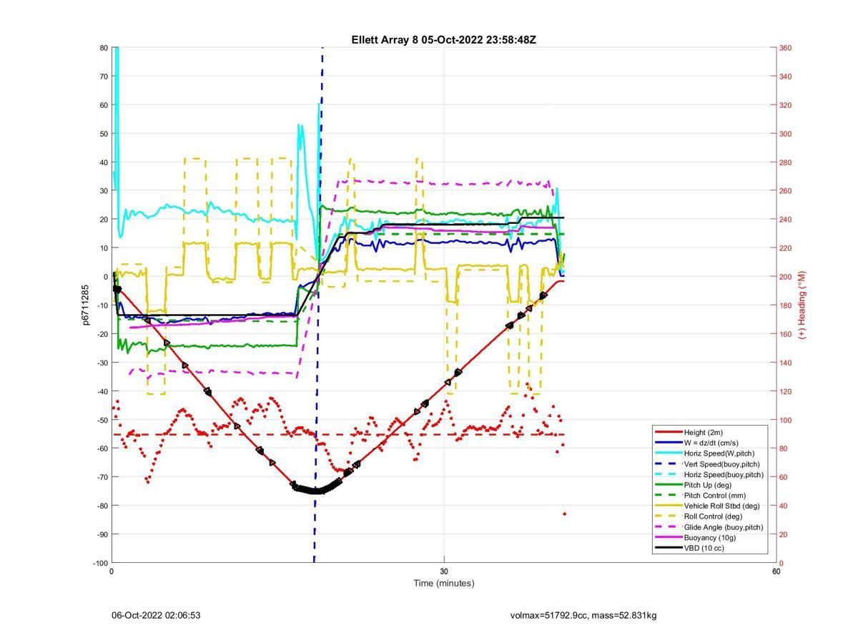The image size is (858, 633).
Task: Select the left axis tick label '-30'
Action: point(102,363)
